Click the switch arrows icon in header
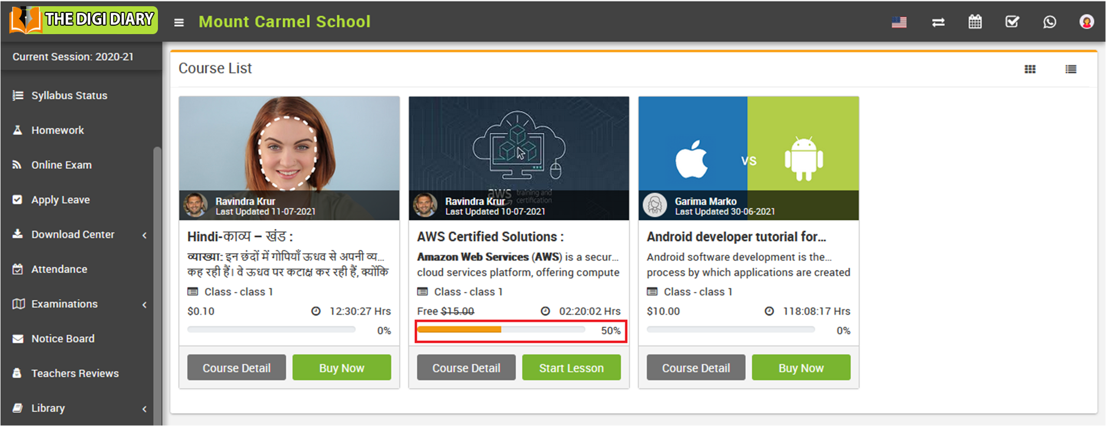This screenshot has height=426, width=1106. (938, 22)
